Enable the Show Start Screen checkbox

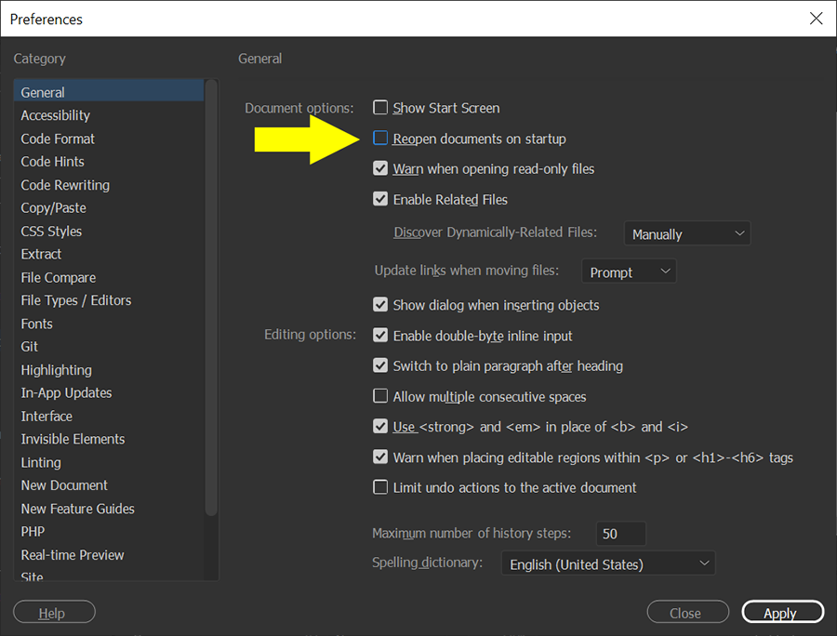point(380,108)
